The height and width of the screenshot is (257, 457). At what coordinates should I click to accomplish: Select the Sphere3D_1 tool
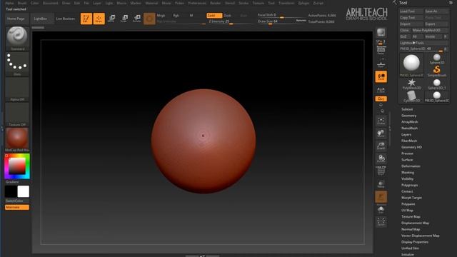pos(436,84)
